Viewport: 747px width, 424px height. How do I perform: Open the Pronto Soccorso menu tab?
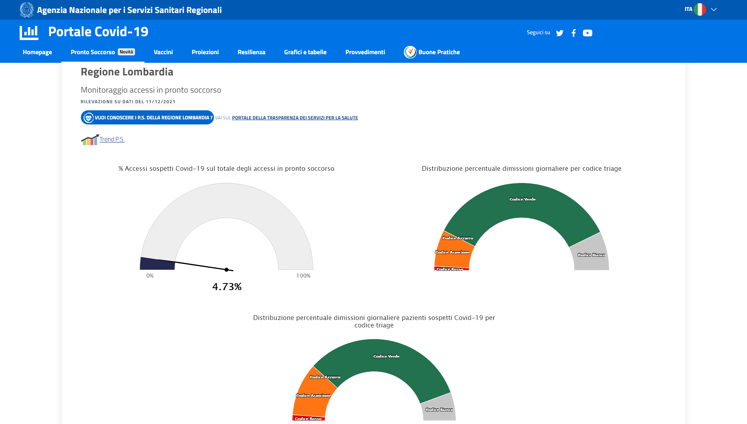click(103, 52)
